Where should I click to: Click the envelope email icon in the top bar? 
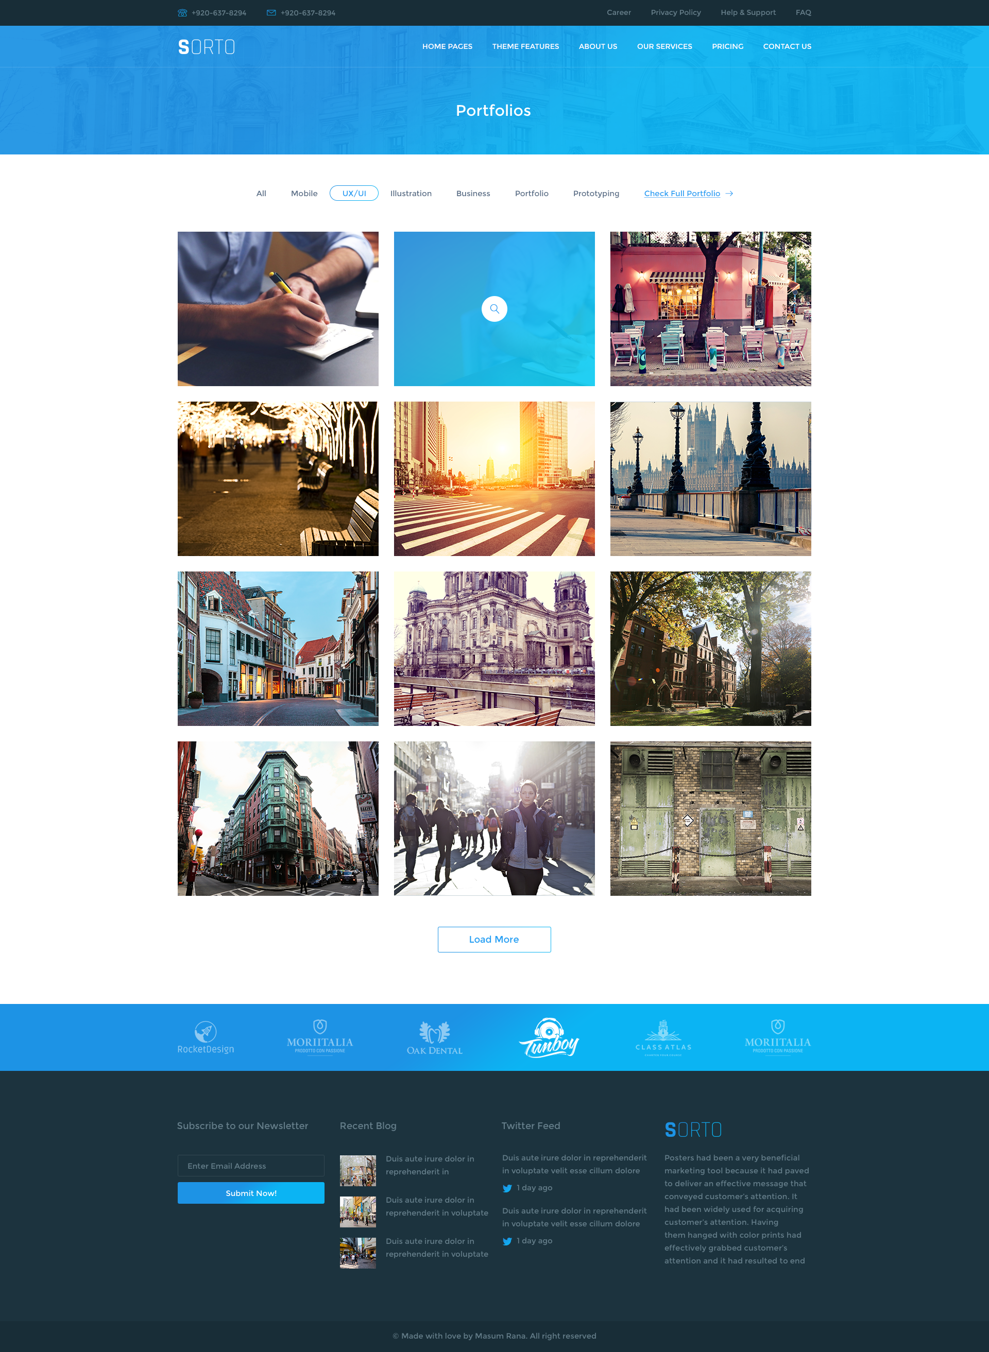tap(271, 12)
